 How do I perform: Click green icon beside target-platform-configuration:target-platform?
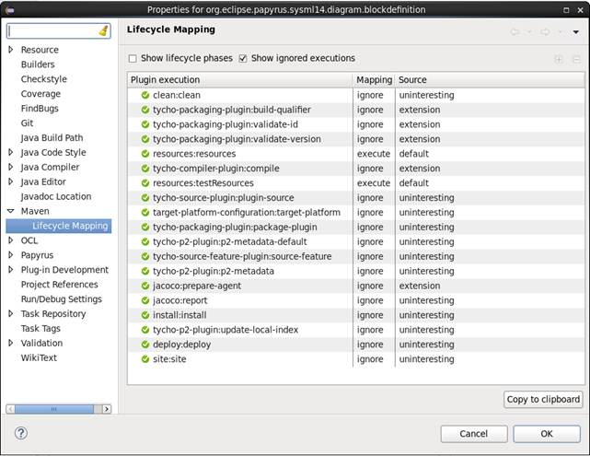coord(145,213)
